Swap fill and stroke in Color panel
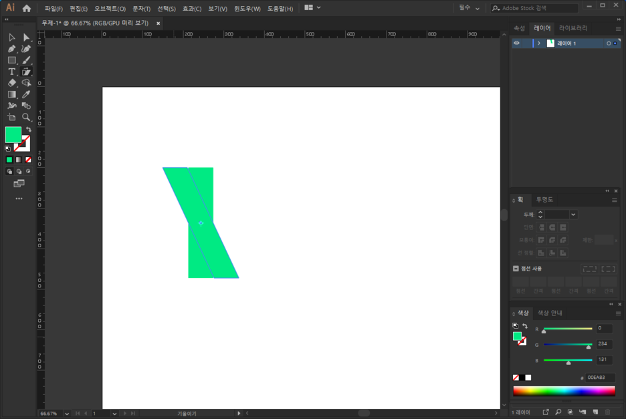Screen dimensions: 626x419 click(525, 326)
